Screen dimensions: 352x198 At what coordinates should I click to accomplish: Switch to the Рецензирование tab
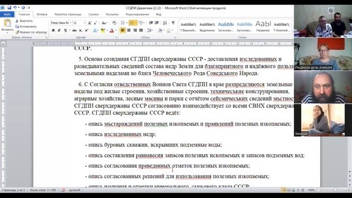137,14
